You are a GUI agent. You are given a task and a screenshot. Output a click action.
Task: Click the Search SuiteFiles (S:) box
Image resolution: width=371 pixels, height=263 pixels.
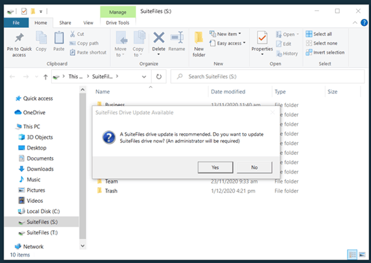tap(268, 76)
